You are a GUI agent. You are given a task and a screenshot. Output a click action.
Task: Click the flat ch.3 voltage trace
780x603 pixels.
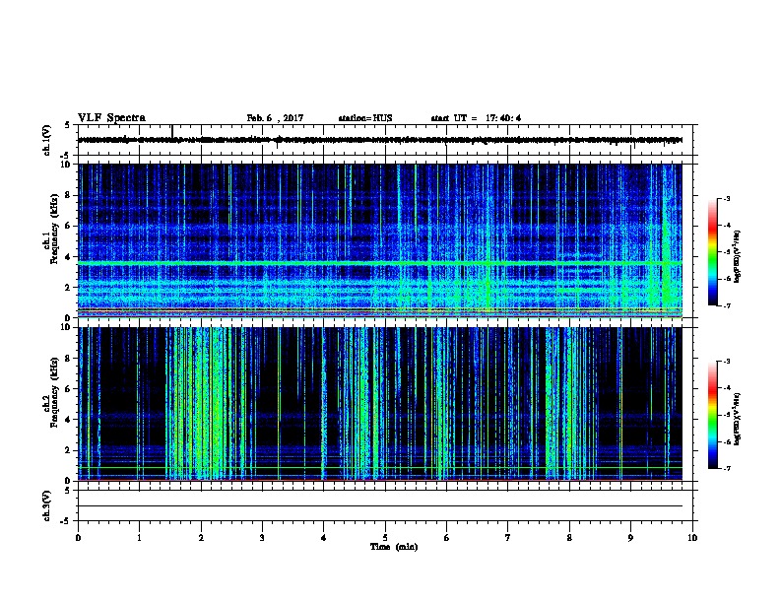click(379, 506)
